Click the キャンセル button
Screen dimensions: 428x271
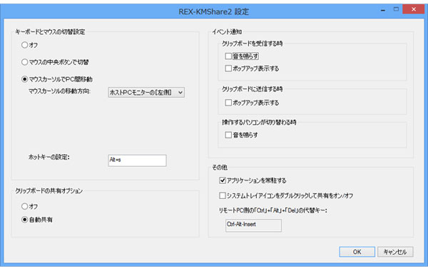395,252
